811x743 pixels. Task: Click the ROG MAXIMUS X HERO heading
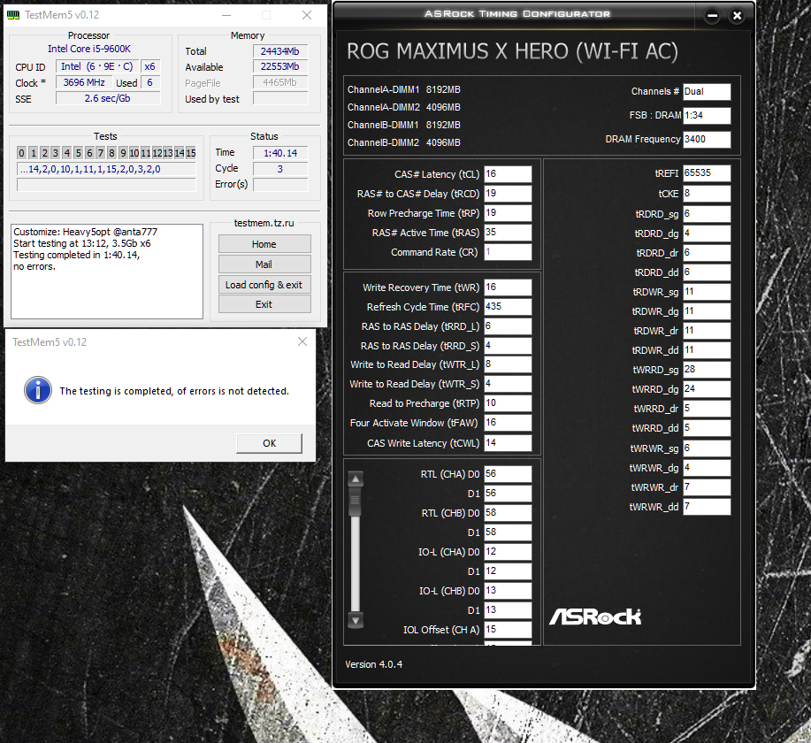click(x=512, y=51)
